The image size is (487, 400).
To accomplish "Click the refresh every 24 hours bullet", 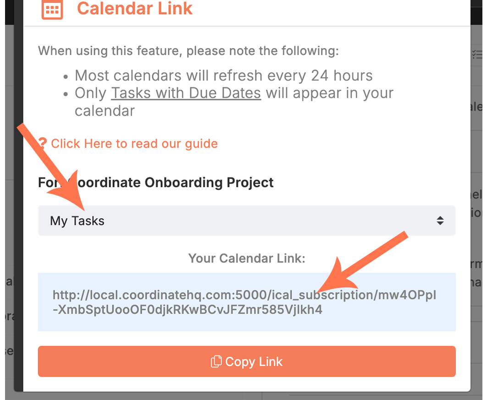I will pyautogui.click(x=224, y=76).
